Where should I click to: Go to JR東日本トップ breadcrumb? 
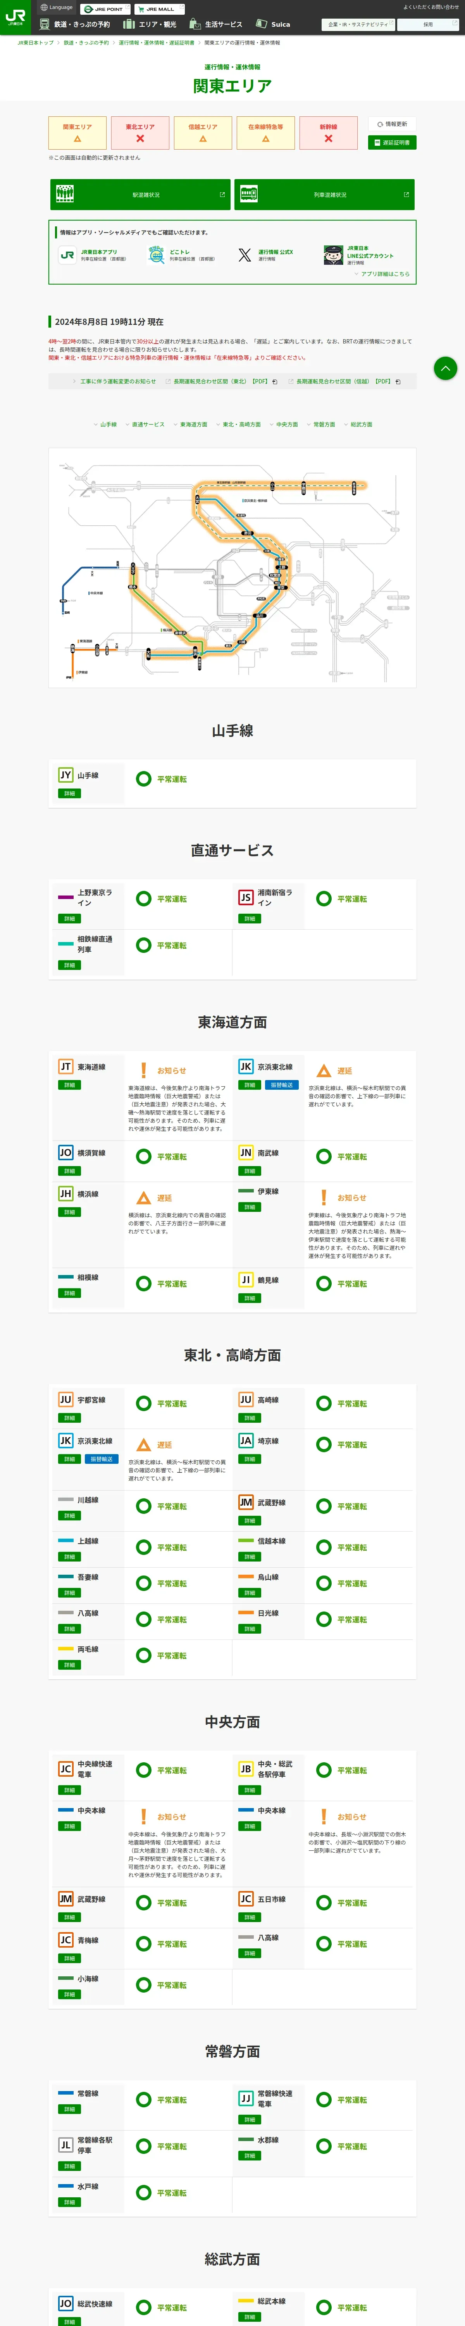click(x=35, y=42)
